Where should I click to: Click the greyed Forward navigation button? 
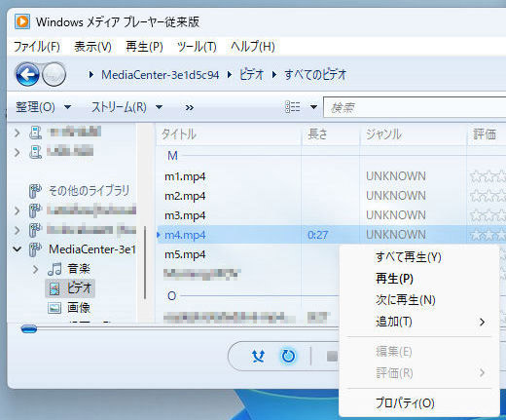point(54,74)
